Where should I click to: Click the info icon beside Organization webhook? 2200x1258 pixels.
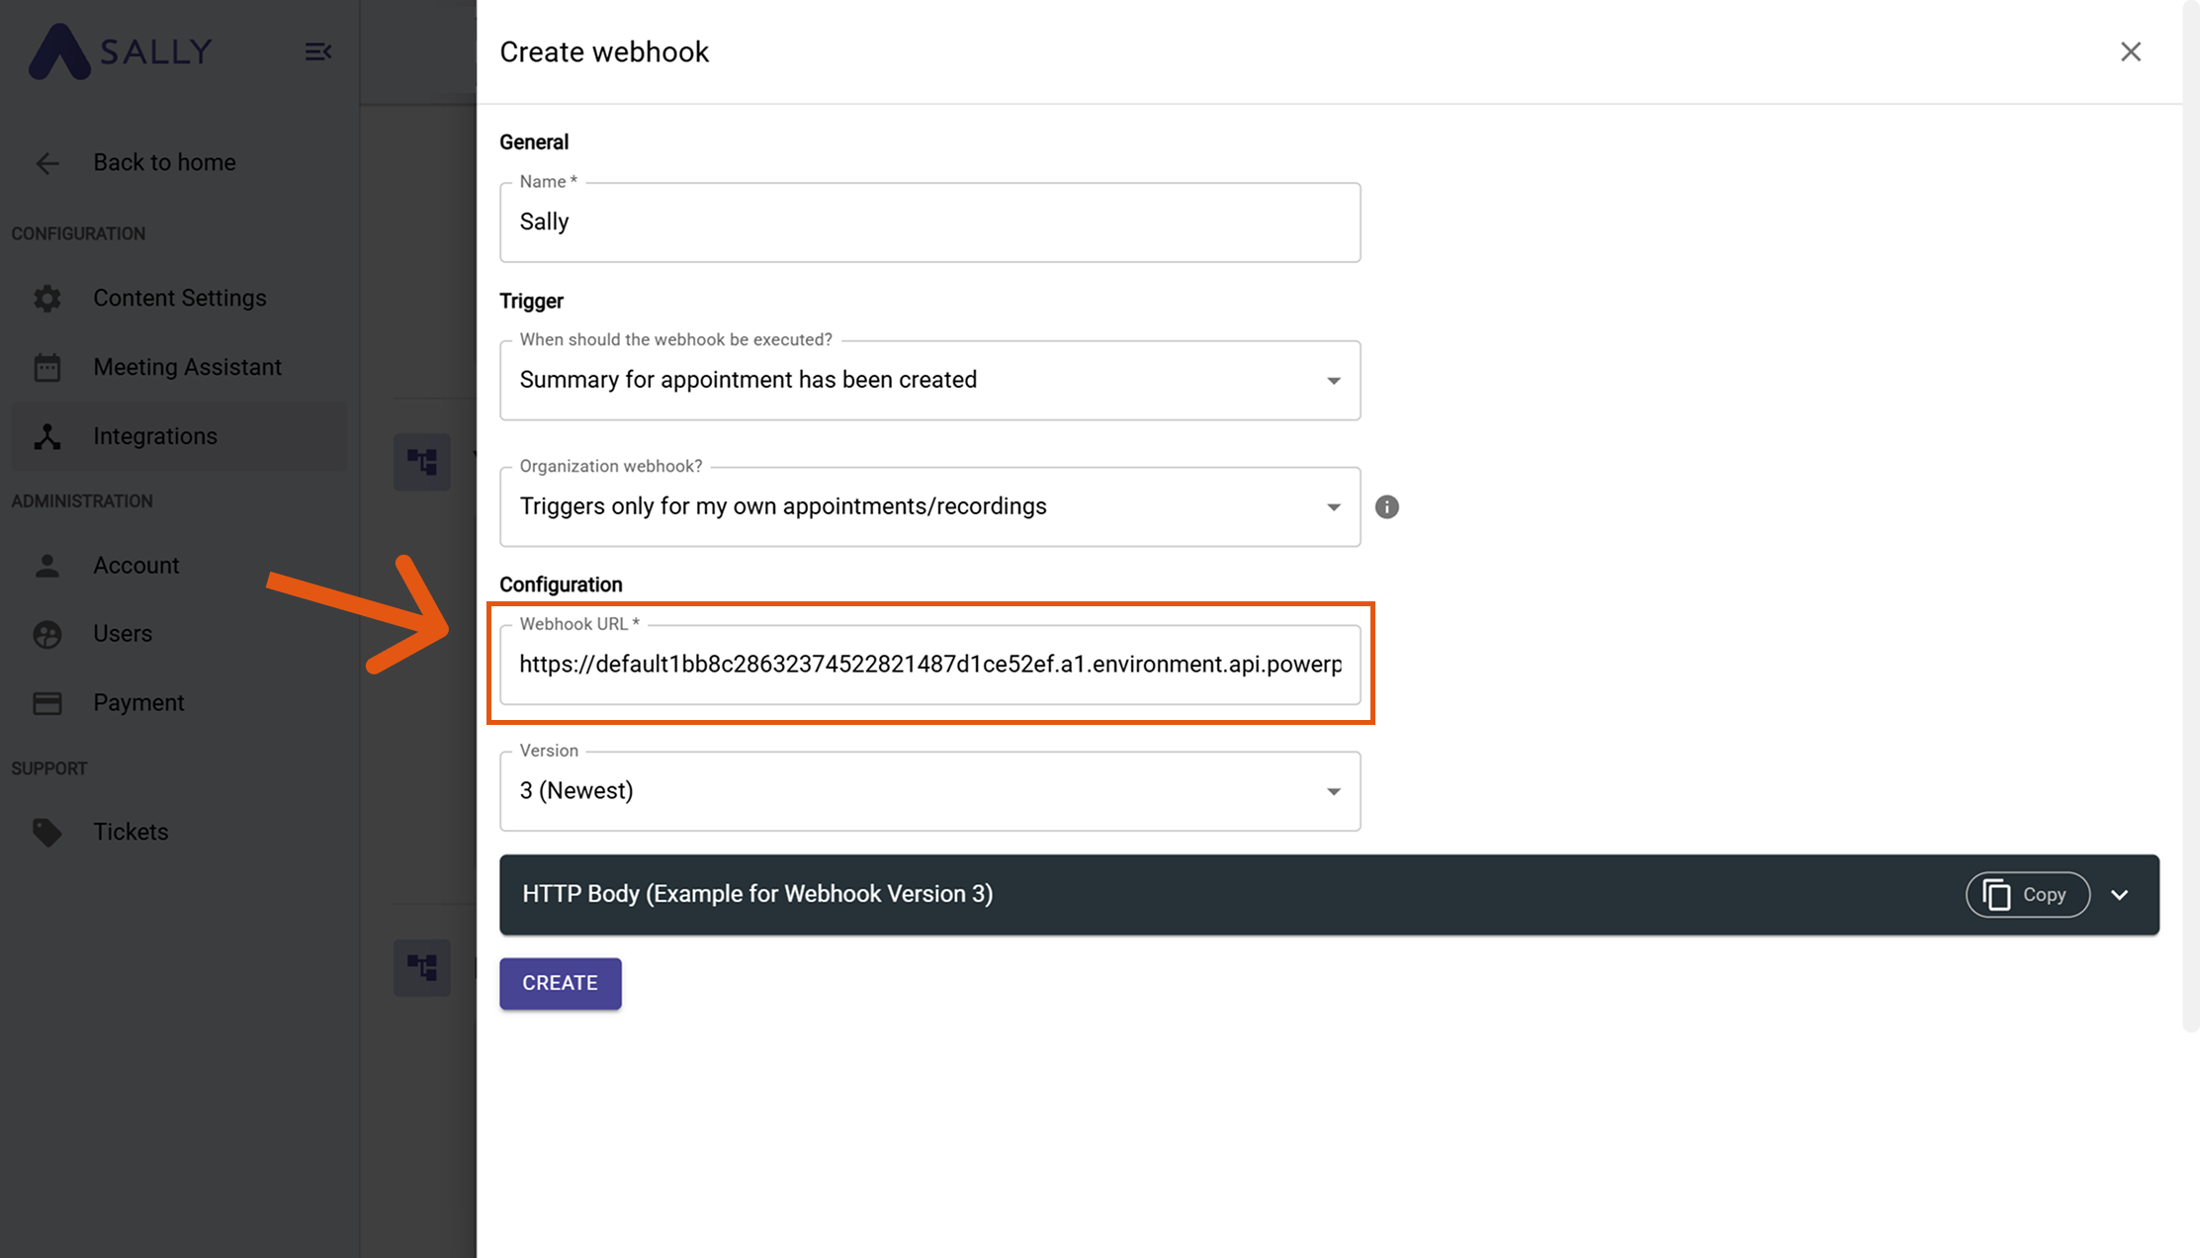[1386, 506]
